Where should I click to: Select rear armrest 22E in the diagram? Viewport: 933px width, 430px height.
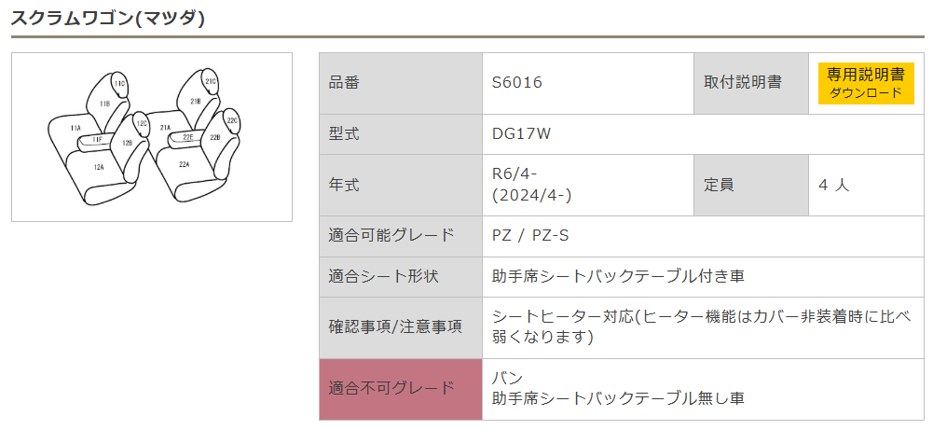187,137
